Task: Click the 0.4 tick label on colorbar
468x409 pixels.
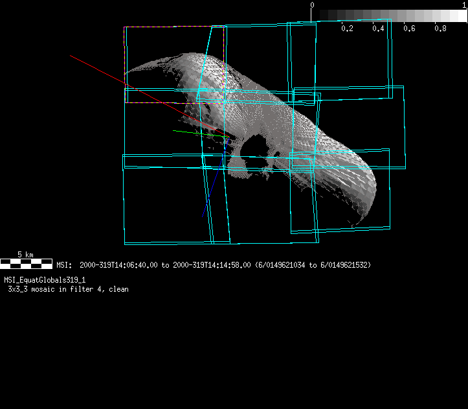Action: click(378, 29)
